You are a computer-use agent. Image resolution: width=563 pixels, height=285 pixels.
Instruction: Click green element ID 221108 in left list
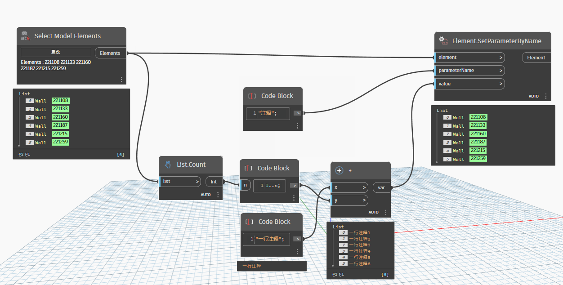click(x=60, y=101)
